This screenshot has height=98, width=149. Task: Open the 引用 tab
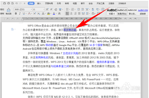tap(59, 3)
